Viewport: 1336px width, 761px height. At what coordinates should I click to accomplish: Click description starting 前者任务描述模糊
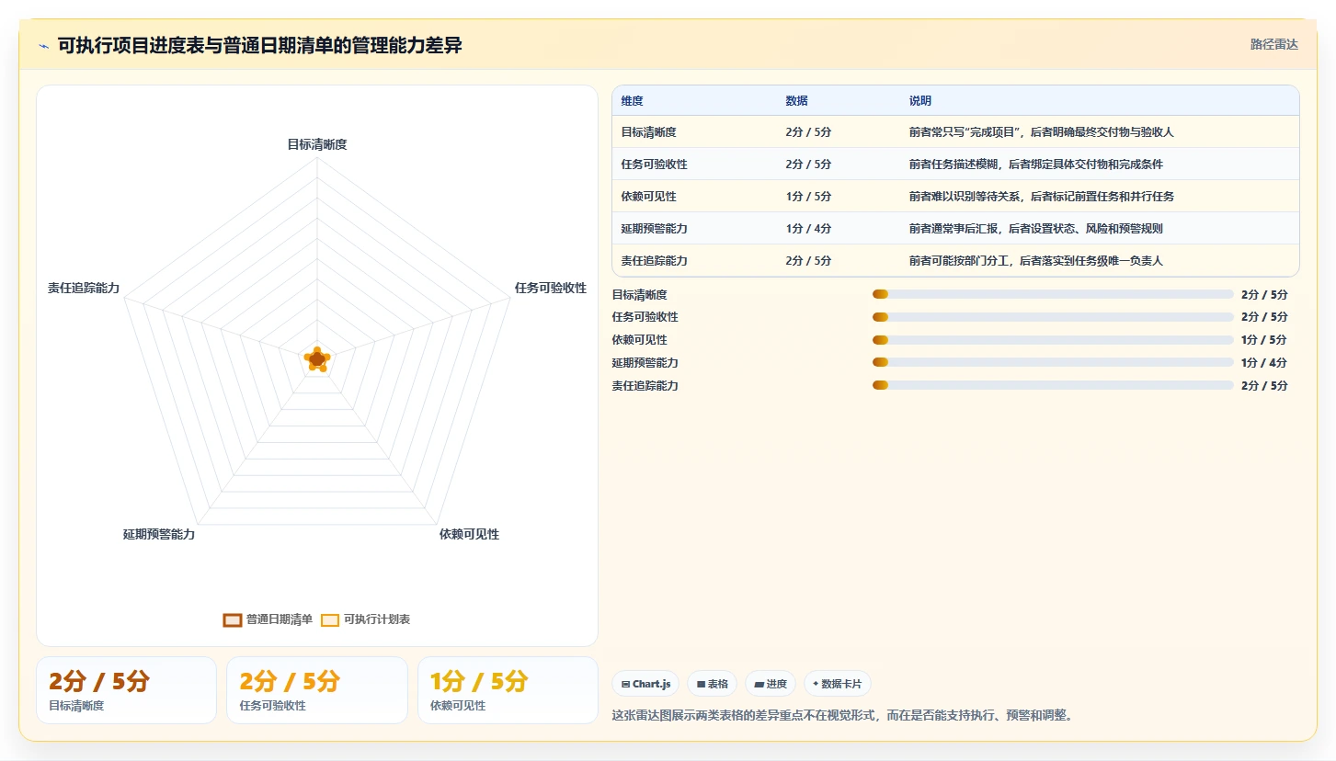(1035, 165)
